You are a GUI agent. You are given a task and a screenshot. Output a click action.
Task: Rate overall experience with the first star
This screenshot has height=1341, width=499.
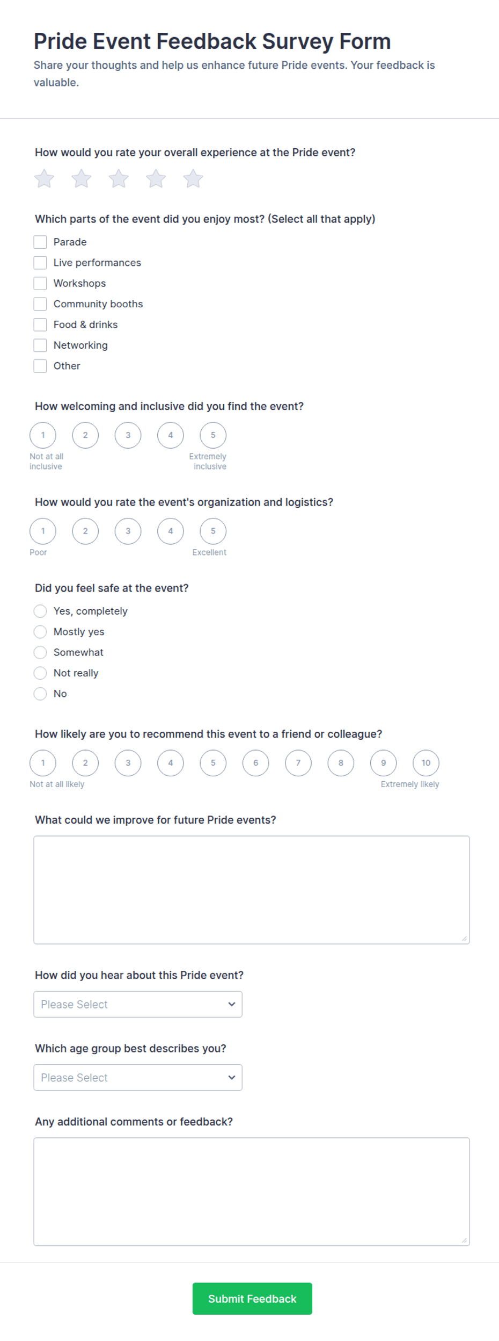coord(44,178)
